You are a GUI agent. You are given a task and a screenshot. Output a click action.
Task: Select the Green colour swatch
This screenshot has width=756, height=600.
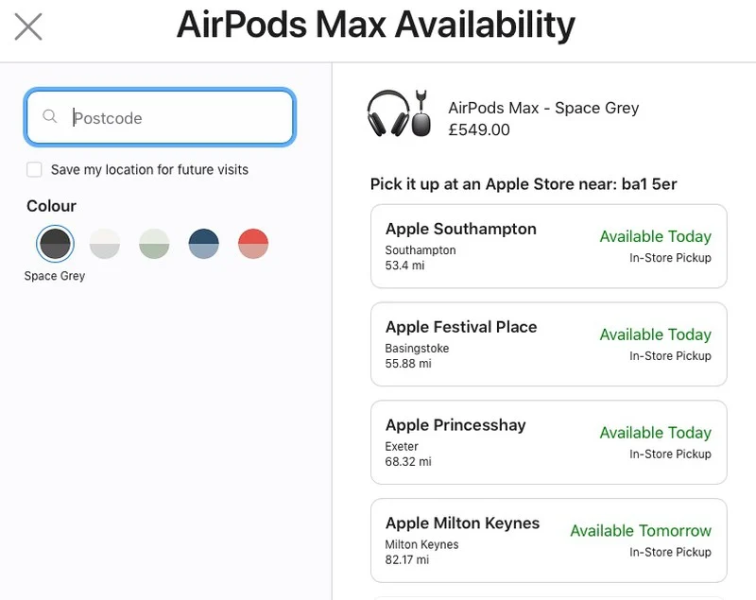(x=154, y=243)
